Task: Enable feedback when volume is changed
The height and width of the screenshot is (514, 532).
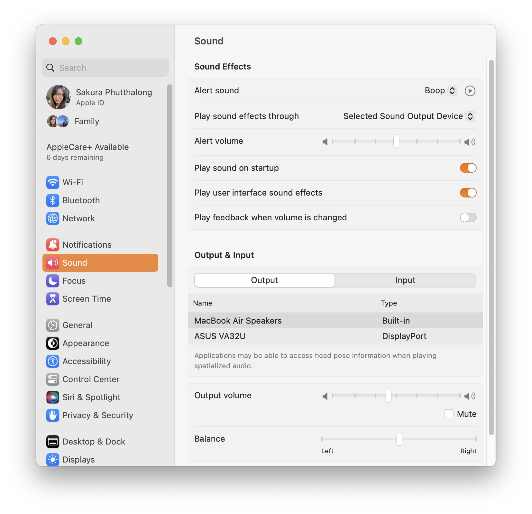Action: (x=468, y=217)
